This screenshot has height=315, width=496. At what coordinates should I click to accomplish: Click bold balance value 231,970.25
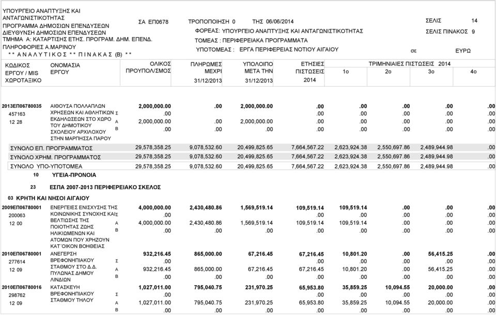pyautogui.click(x=259, y=287)
